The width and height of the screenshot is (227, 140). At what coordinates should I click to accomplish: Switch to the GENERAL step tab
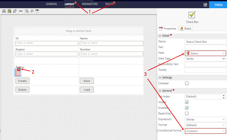[x=51, y=4]
